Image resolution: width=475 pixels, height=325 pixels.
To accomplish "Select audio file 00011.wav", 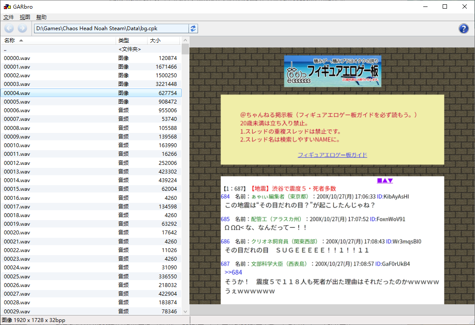I will (91, 154).
